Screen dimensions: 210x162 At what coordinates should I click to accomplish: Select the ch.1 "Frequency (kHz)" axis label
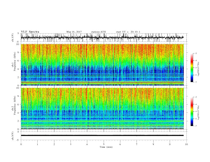click(x=15, y=62)
